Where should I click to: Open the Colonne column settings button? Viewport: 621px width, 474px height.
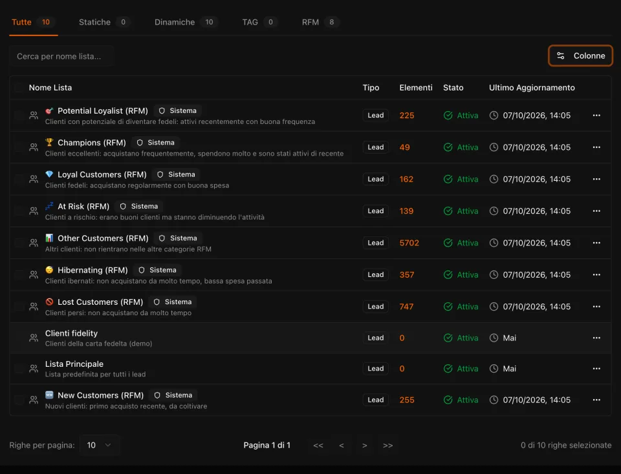(580, 56)
